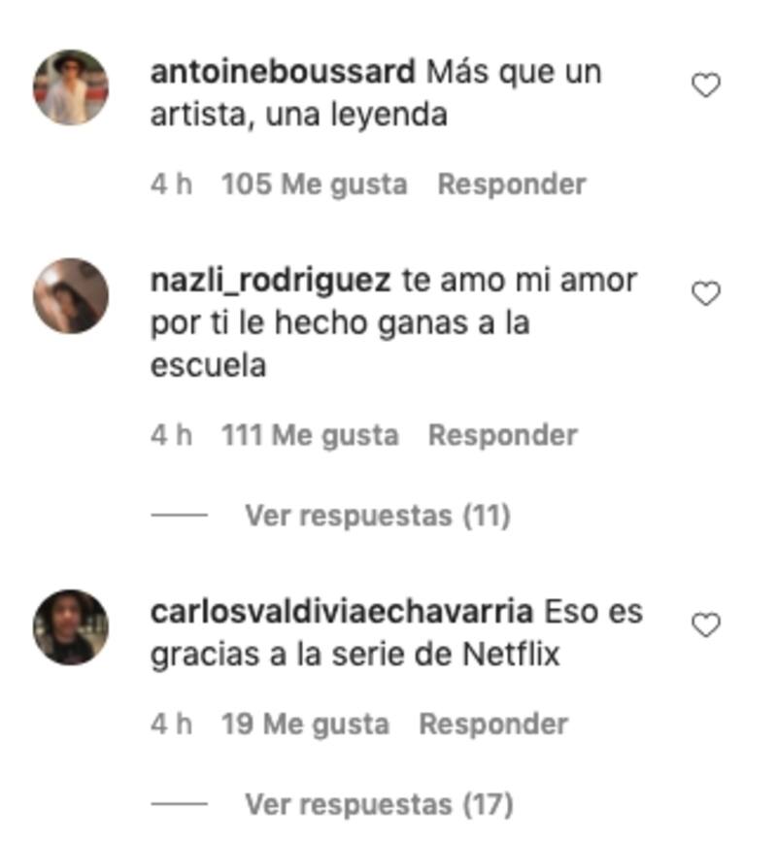Expand Ver respuestas (17) replies
Screen dimensions: 777x843
(379, 805)
